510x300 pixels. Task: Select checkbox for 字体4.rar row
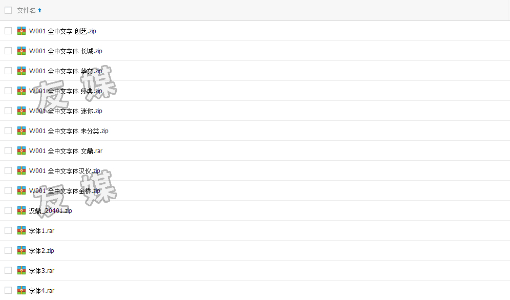point(8,290)
